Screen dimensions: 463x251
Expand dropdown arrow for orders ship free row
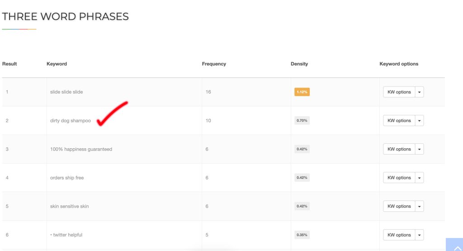coord(420,178)
